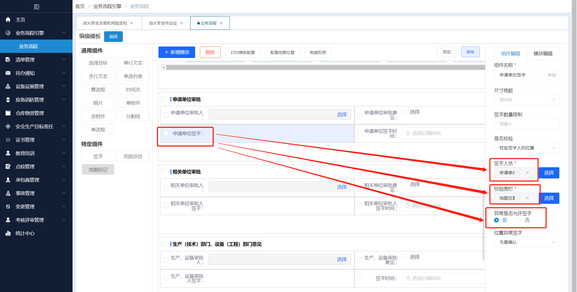This screenshot has width=577, height=292.
Task: Click the 事故管理 sidebar icon
Action: tap(8, 193)
